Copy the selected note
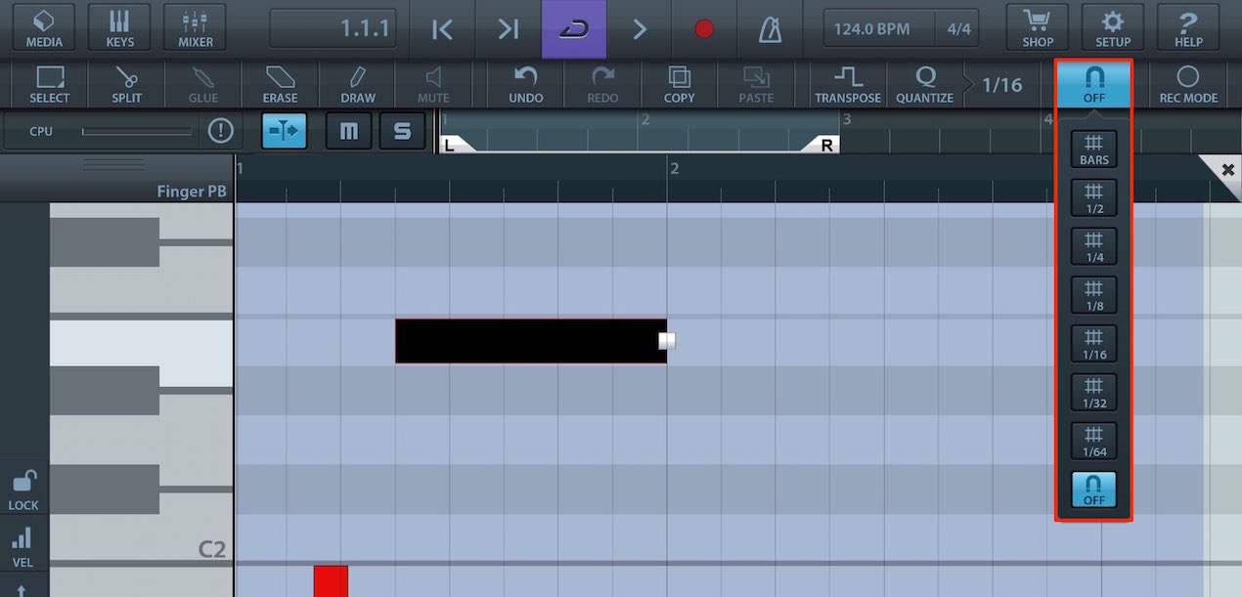 [679, 84]
